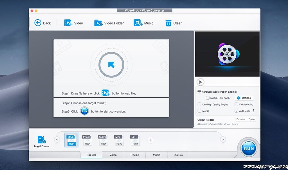
Task: Switch to the Device tab
Action: point(135,155)
